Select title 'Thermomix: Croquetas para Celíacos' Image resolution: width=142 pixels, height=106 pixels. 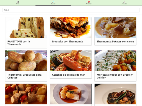24,76
